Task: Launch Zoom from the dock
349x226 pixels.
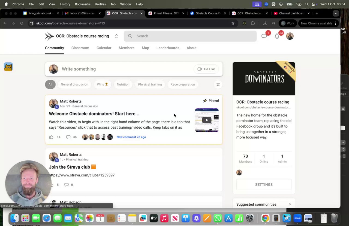Action: pos(297,218)
